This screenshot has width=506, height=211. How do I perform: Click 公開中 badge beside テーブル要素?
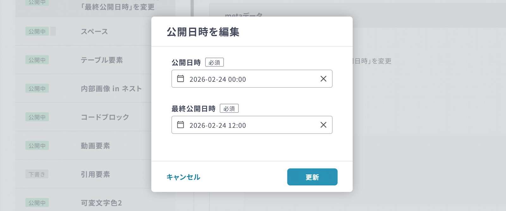(x=37, y=60)
